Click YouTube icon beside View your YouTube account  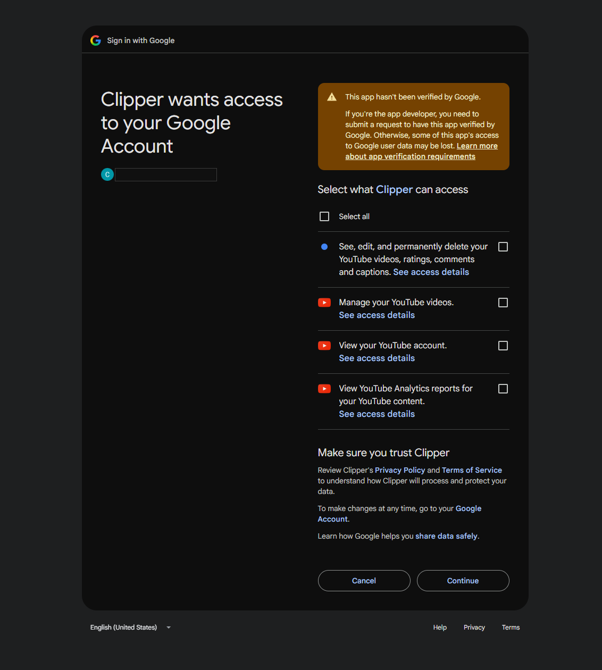[324, 346]
